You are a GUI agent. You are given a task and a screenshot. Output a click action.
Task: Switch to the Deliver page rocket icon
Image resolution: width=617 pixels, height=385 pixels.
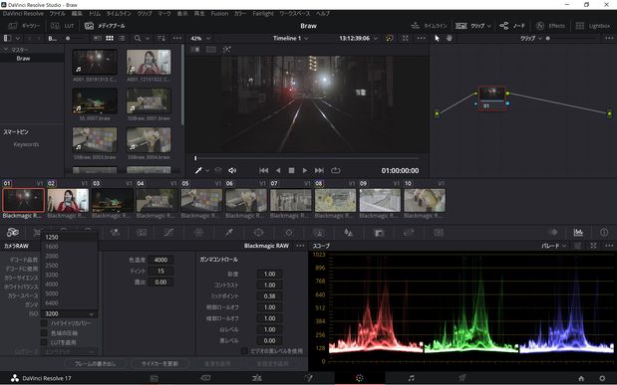[x=463, y=378]
